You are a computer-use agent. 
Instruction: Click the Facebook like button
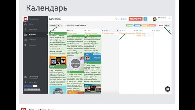(x=28, y=86)
